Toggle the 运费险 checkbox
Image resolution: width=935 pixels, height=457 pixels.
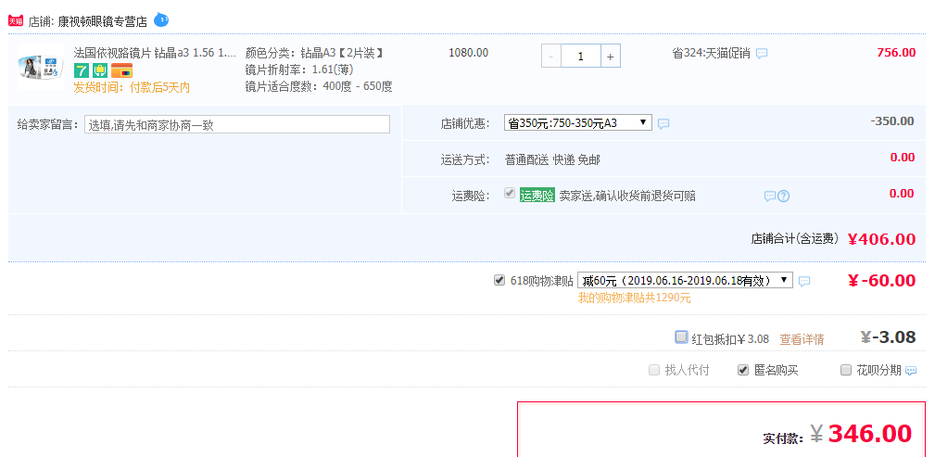coord(510,194)
